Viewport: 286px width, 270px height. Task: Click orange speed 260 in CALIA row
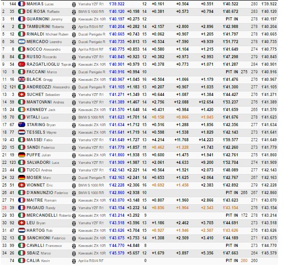coord(244,261)
